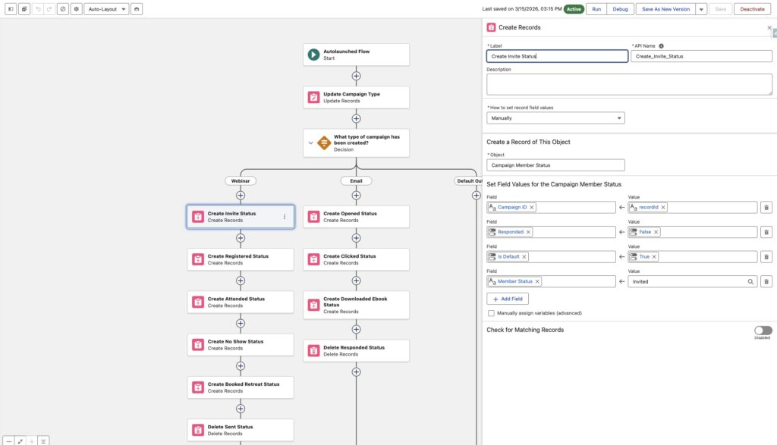Image resolution: width=777 pixels, height=445 pixels.
Task: Click the Debug button
Action: click(620, 9)
